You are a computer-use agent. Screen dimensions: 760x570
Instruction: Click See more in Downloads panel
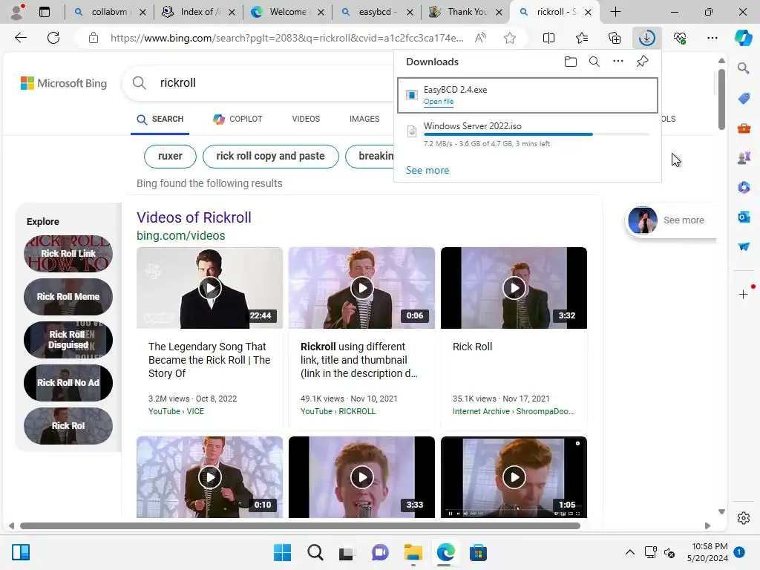coord(427,170)
